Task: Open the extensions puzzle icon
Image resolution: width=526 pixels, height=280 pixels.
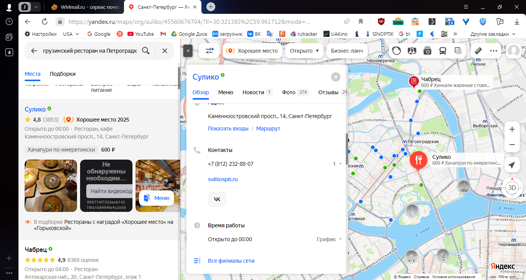Action: point(500,22)
